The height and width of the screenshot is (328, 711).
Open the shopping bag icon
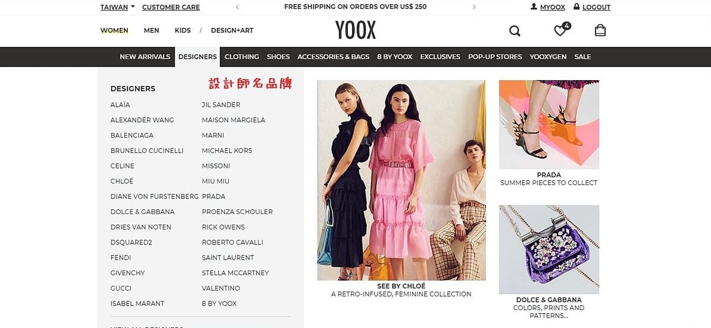600,30
